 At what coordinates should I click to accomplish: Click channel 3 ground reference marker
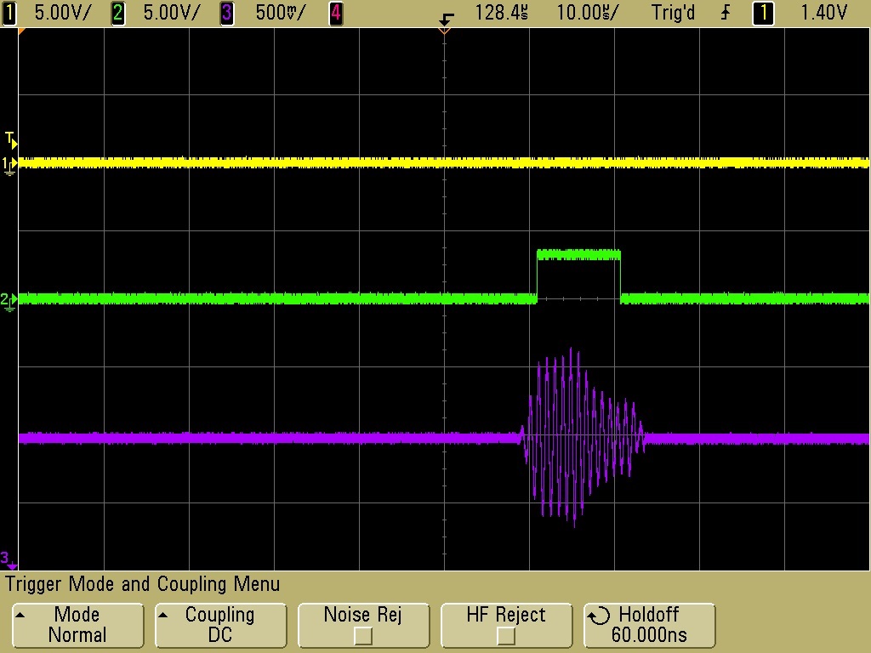pos(9,559)
